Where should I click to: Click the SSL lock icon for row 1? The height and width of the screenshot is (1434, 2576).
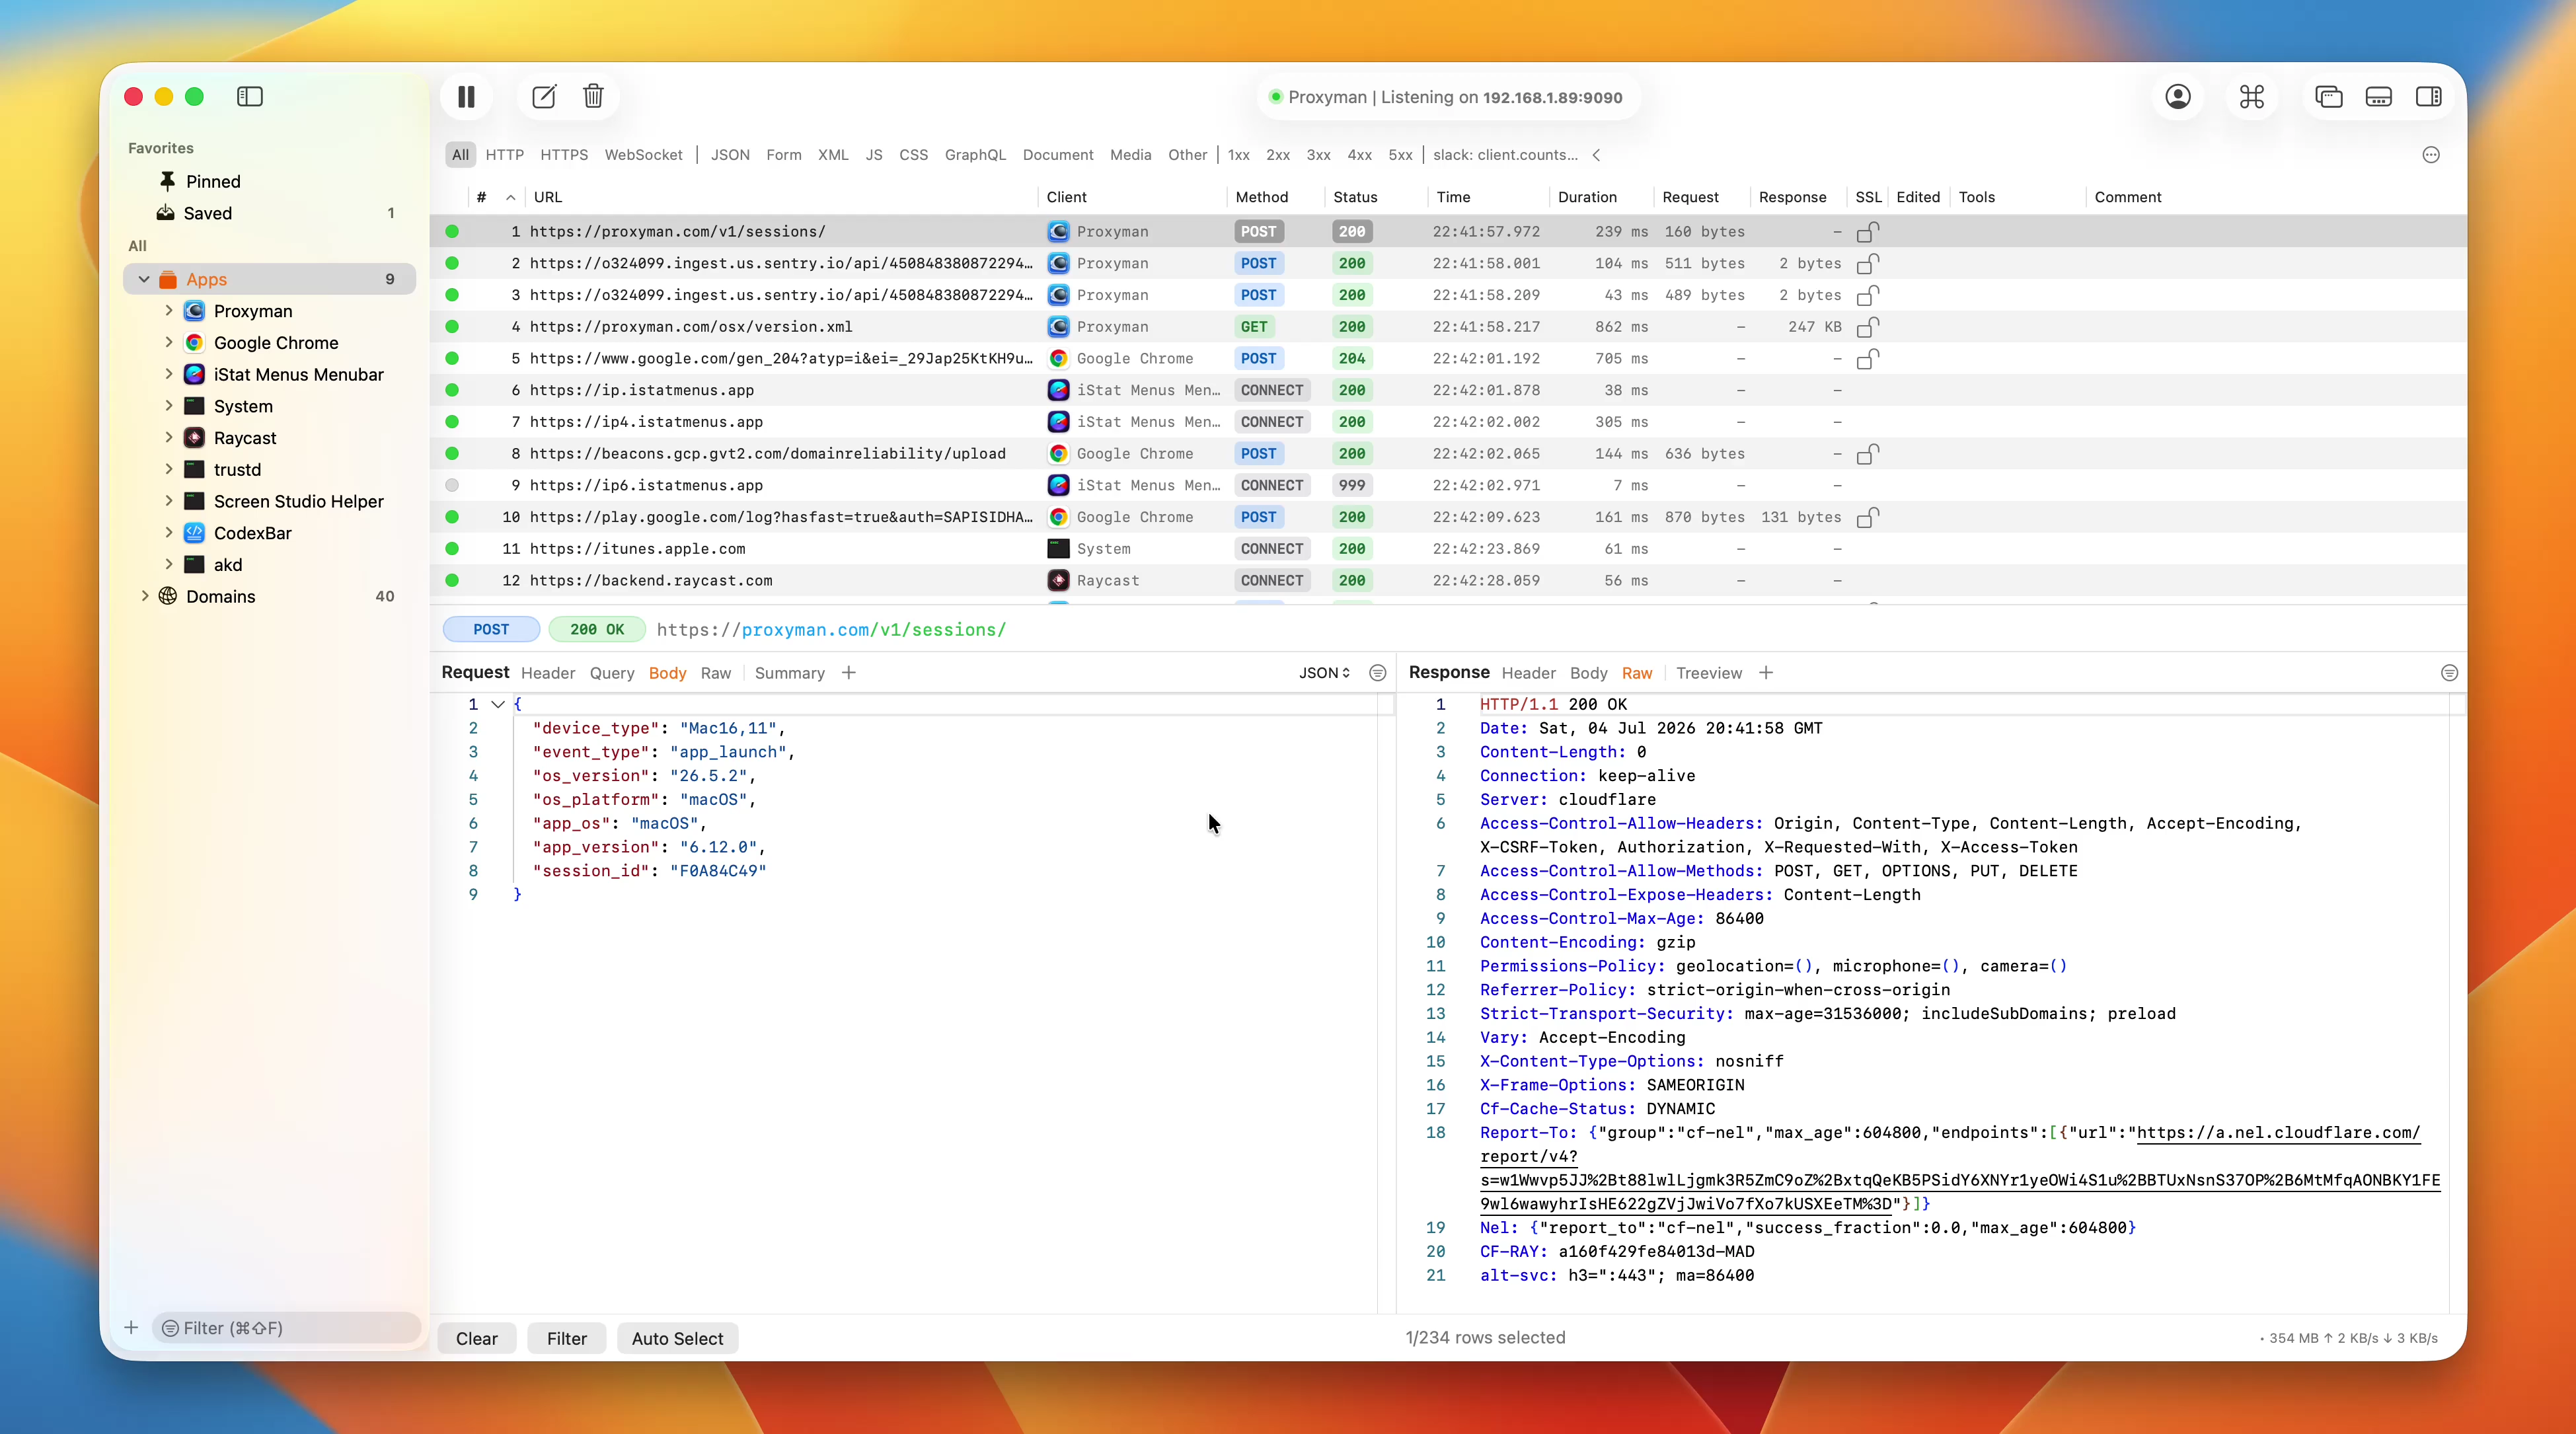pos(1867,232)
